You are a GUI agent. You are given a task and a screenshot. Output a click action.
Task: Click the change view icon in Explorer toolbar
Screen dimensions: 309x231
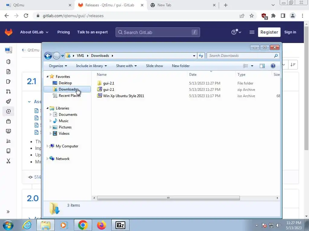point(246,66)
